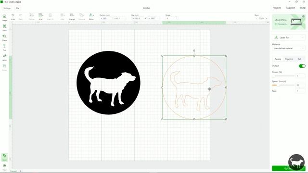Switch to the Engrave tab
308x173 pixels.
[x=289, y=59]
